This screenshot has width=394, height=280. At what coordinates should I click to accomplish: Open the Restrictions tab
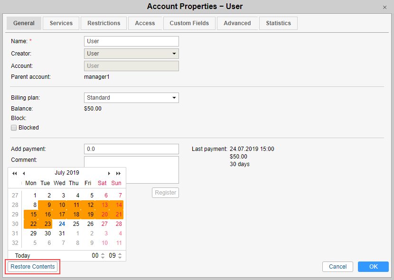click(x=104, y=23)
